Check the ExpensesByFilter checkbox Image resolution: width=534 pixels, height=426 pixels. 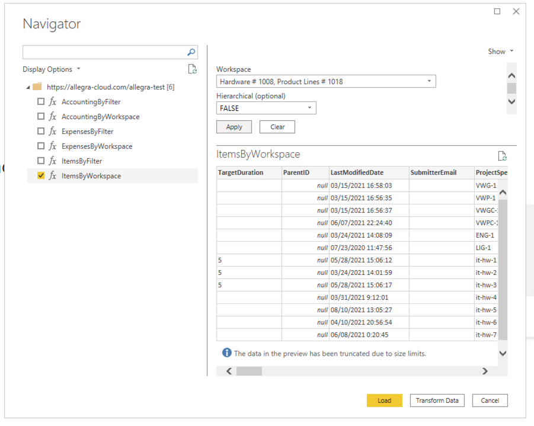click(40, 131)
